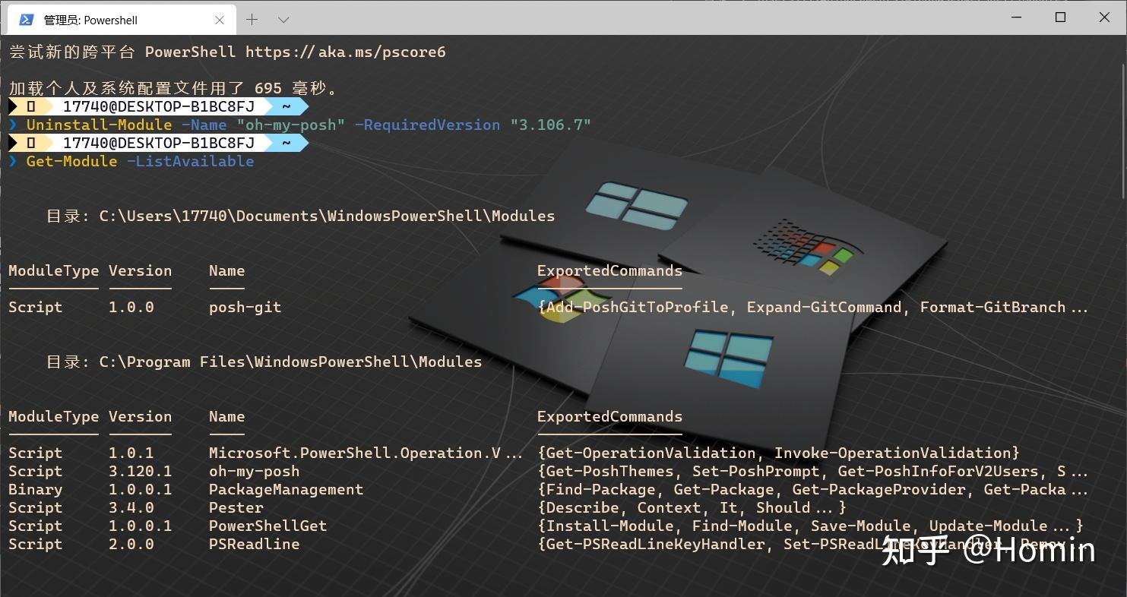Click the blue arrow before Get-Module
The height and width of the screenshot is (597, 1127).
(13, 160)
